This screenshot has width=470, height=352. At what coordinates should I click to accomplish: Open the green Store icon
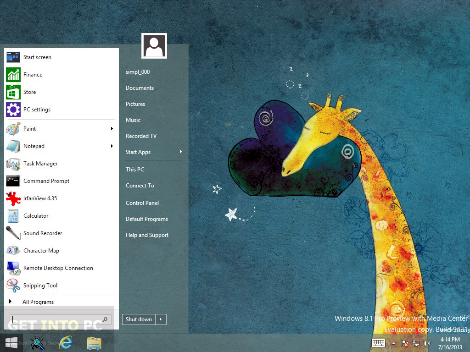pos(13,92)
